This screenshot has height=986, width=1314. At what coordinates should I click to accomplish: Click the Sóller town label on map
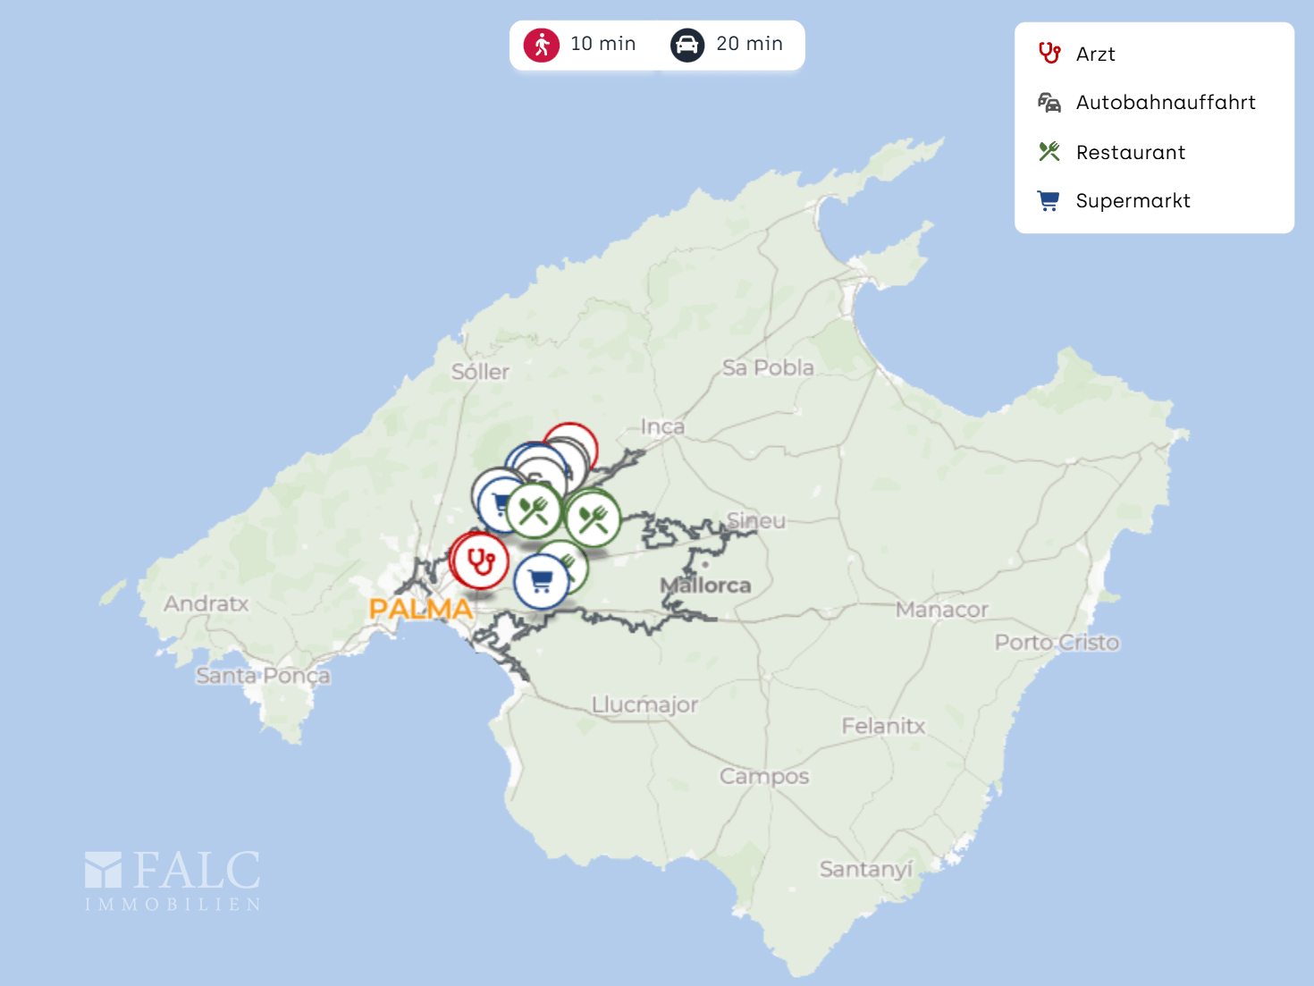480,372
